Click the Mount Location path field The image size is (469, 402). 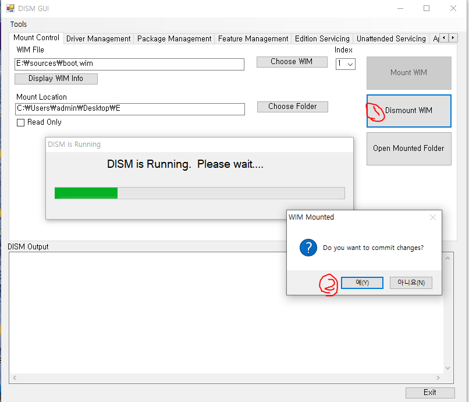click(x=130, y=109)
